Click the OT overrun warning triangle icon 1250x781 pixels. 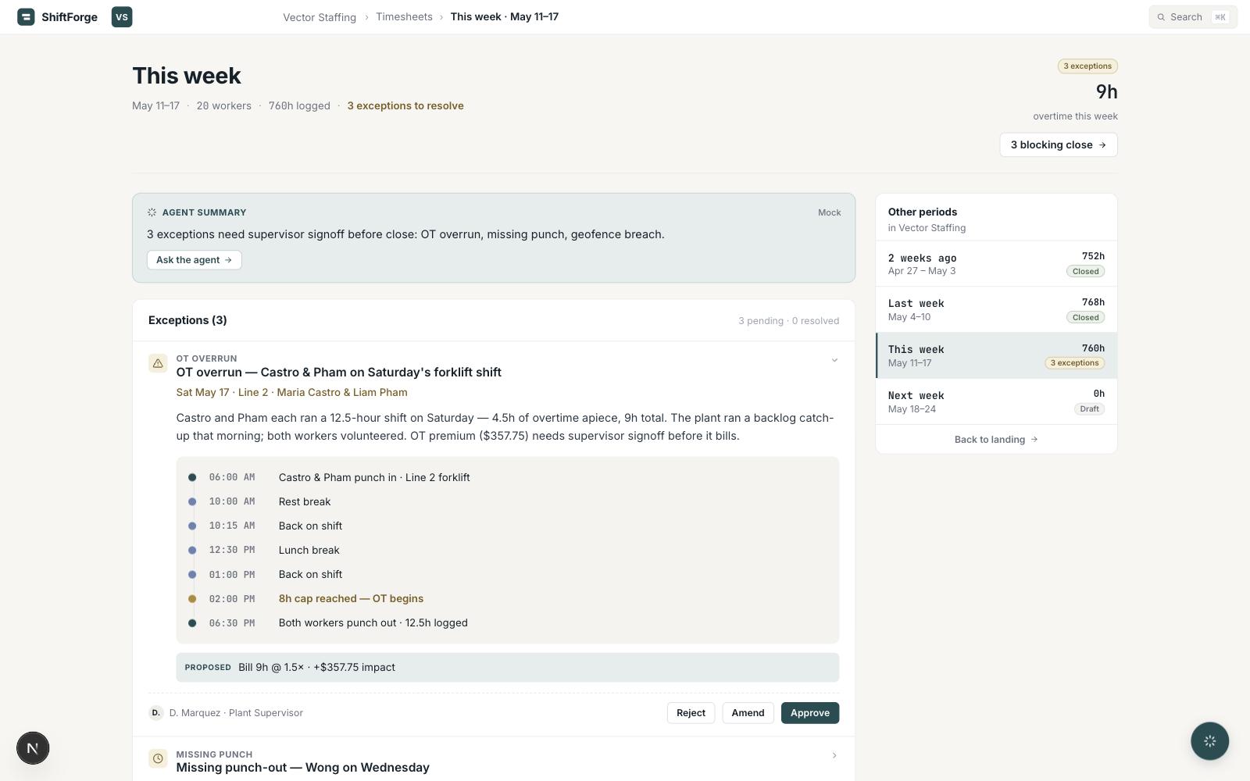coord(158,363)
